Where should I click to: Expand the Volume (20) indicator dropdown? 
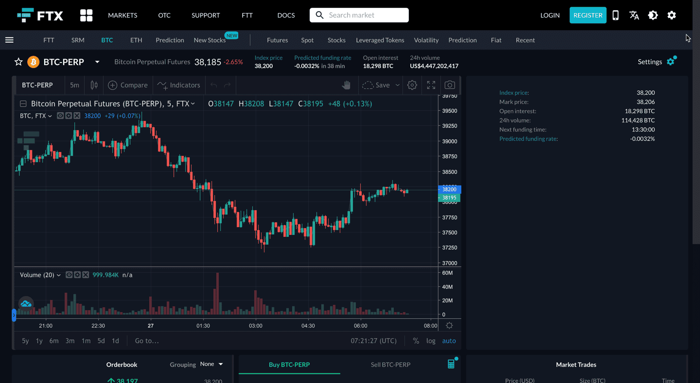[x=59, y=275]
